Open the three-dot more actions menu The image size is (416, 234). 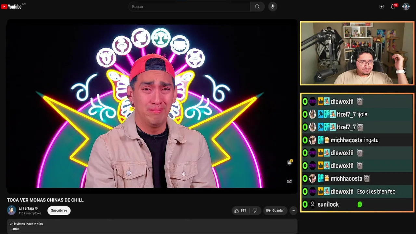coord(293,211)
